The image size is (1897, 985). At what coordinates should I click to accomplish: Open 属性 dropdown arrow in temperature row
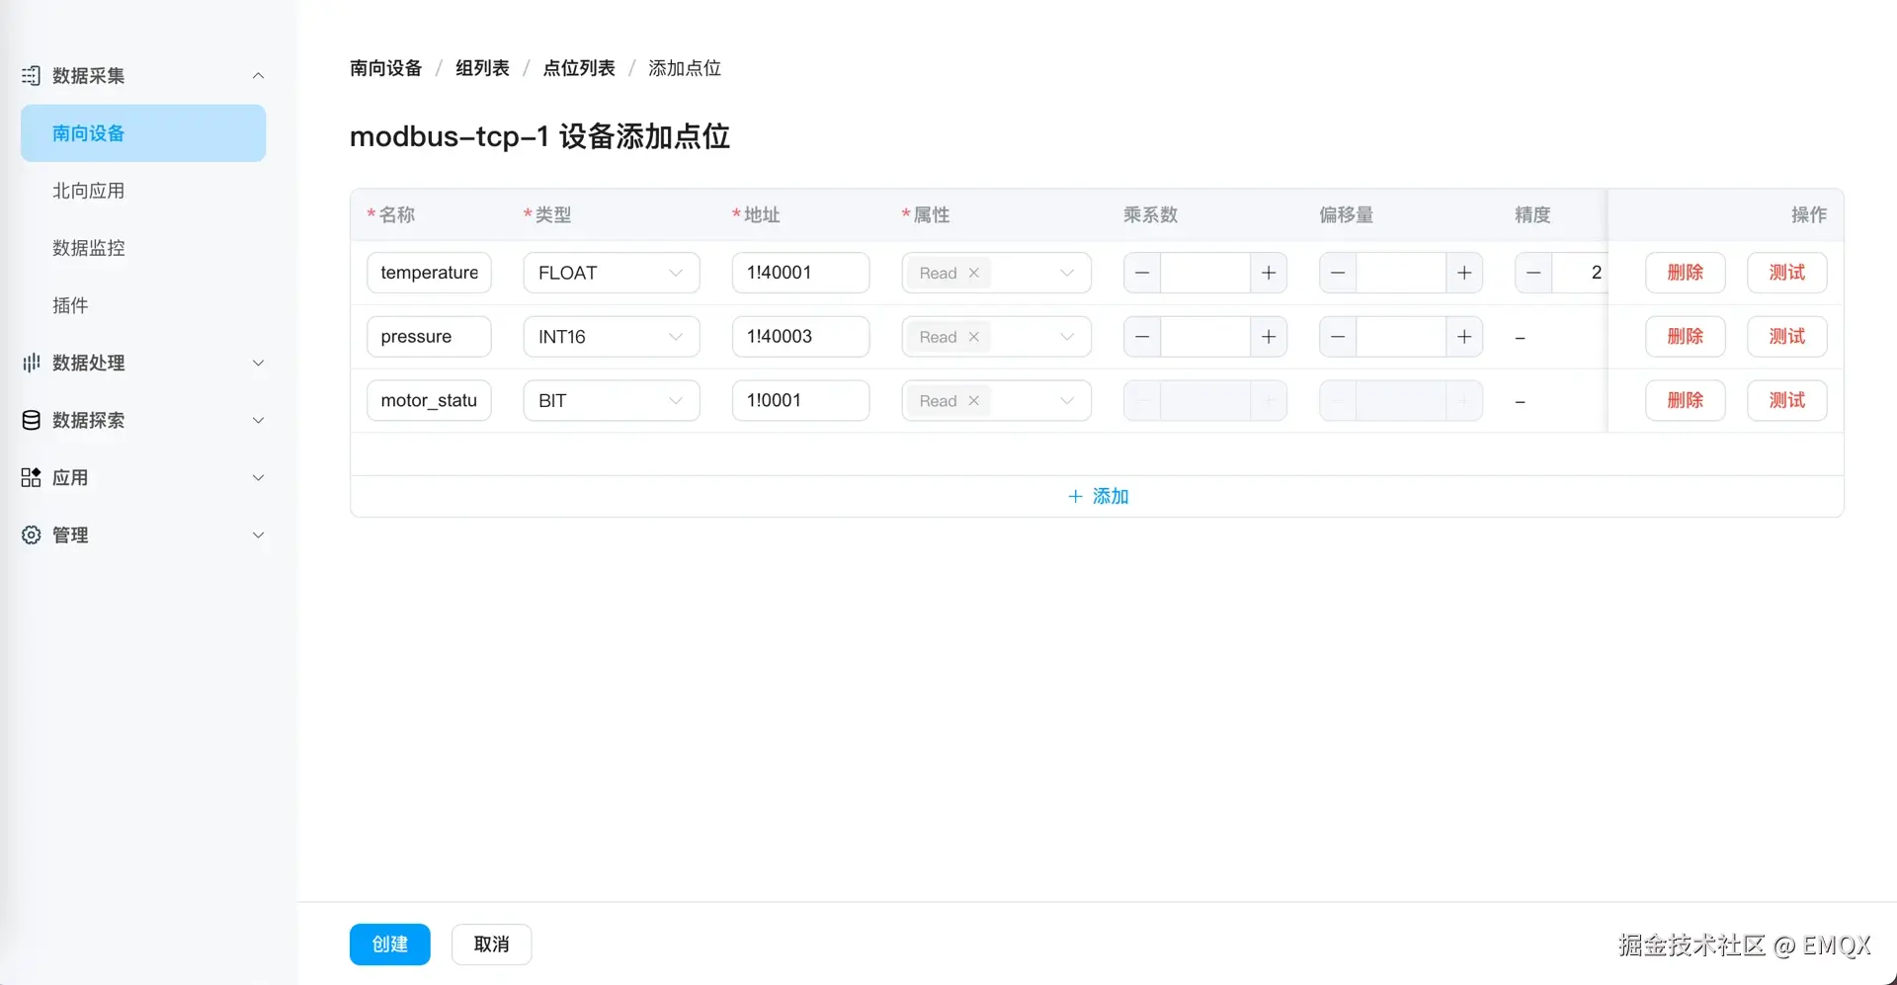[x=1067, y=273]
